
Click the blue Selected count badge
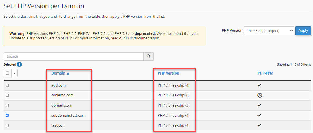[x=19, y=64]
